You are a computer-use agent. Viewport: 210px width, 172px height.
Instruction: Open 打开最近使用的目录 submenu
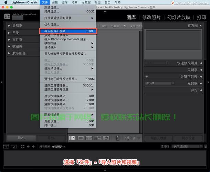coord(68,18)
